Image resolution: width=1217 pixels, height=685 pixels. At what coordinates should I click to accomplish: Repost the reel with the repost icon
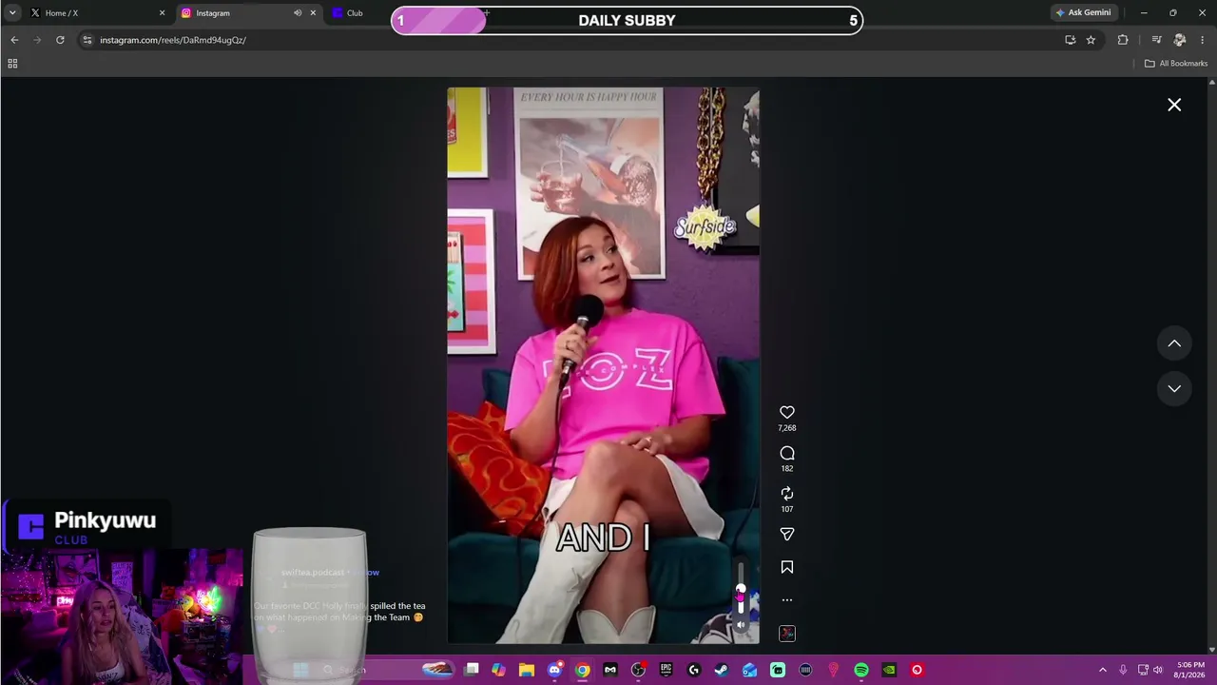(x=787, y=494)
